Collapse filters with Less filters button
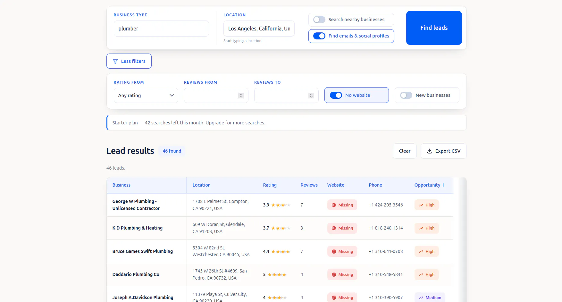Image resolution: width=562 pixels, height=302 pixels. [x=129, y=61]
